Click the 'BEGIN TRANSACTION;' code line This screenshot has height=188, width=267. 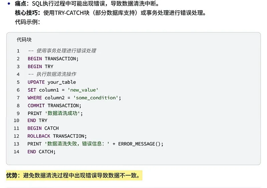[x=53, y=59]
